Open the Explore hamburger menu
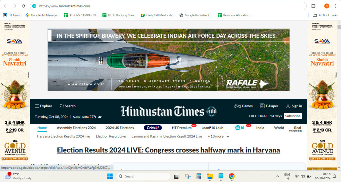The height and width of the screenshot is (182, 341). tap(44, 106)
